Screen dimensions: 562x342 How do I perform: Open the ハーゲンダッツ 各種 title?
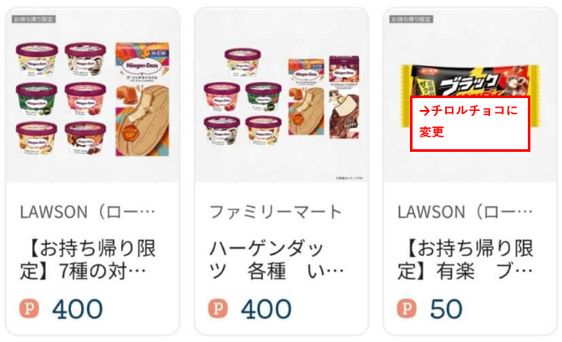277,260
